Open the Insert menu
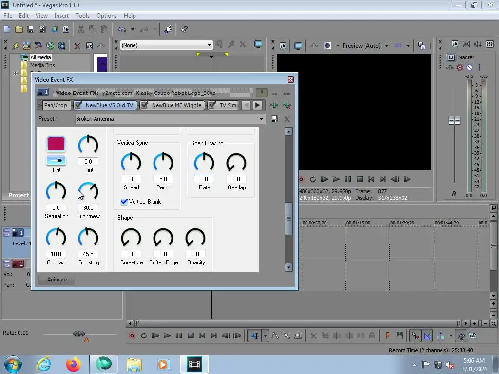This screenshot has width=499, height=374. [x=61, y=15]
